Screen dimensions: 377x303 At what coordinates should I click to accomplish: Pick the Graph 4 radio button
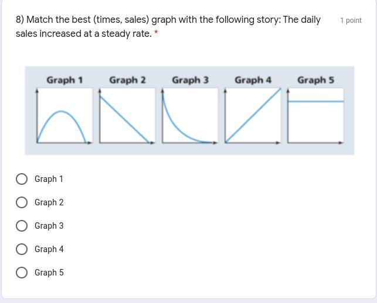pos(22,249)
